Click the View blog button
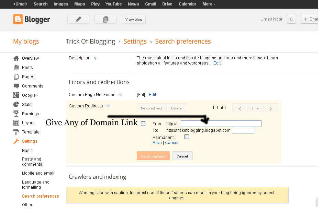The height and width of the screenshot is (223, 323). click(x=134, y=19)
